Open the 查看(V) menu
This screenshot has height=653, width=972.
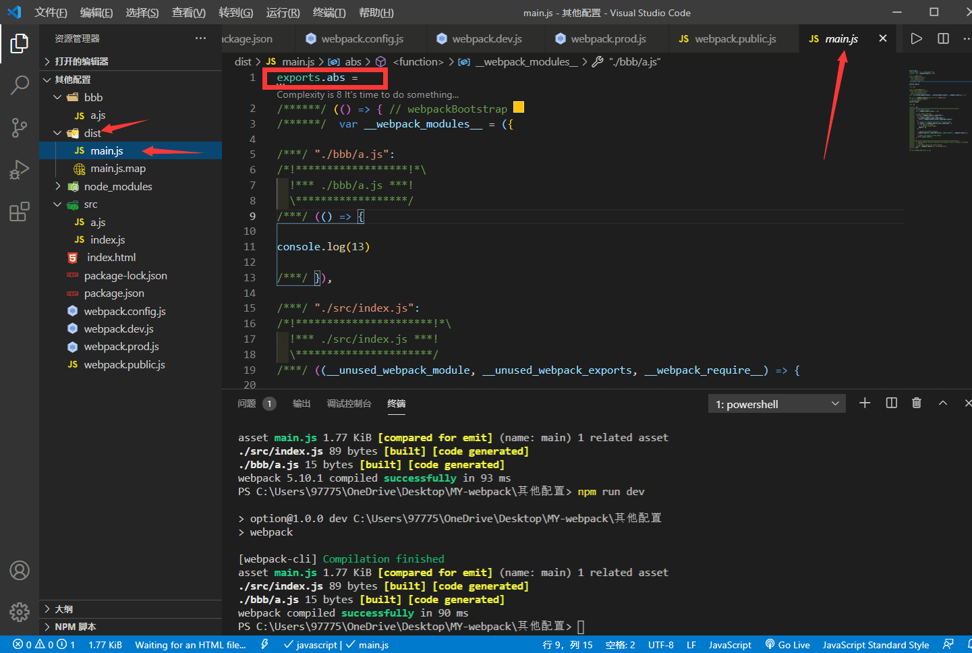pyautogui.click(x=189, y=13)
